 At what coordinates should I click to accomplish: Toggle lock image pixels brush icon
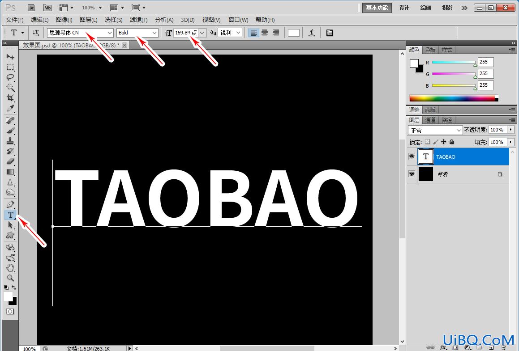pos(436,142)
